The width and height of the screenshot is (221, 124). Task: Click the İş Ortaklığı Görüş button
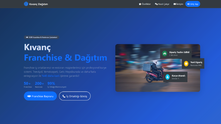coord(75,96)
